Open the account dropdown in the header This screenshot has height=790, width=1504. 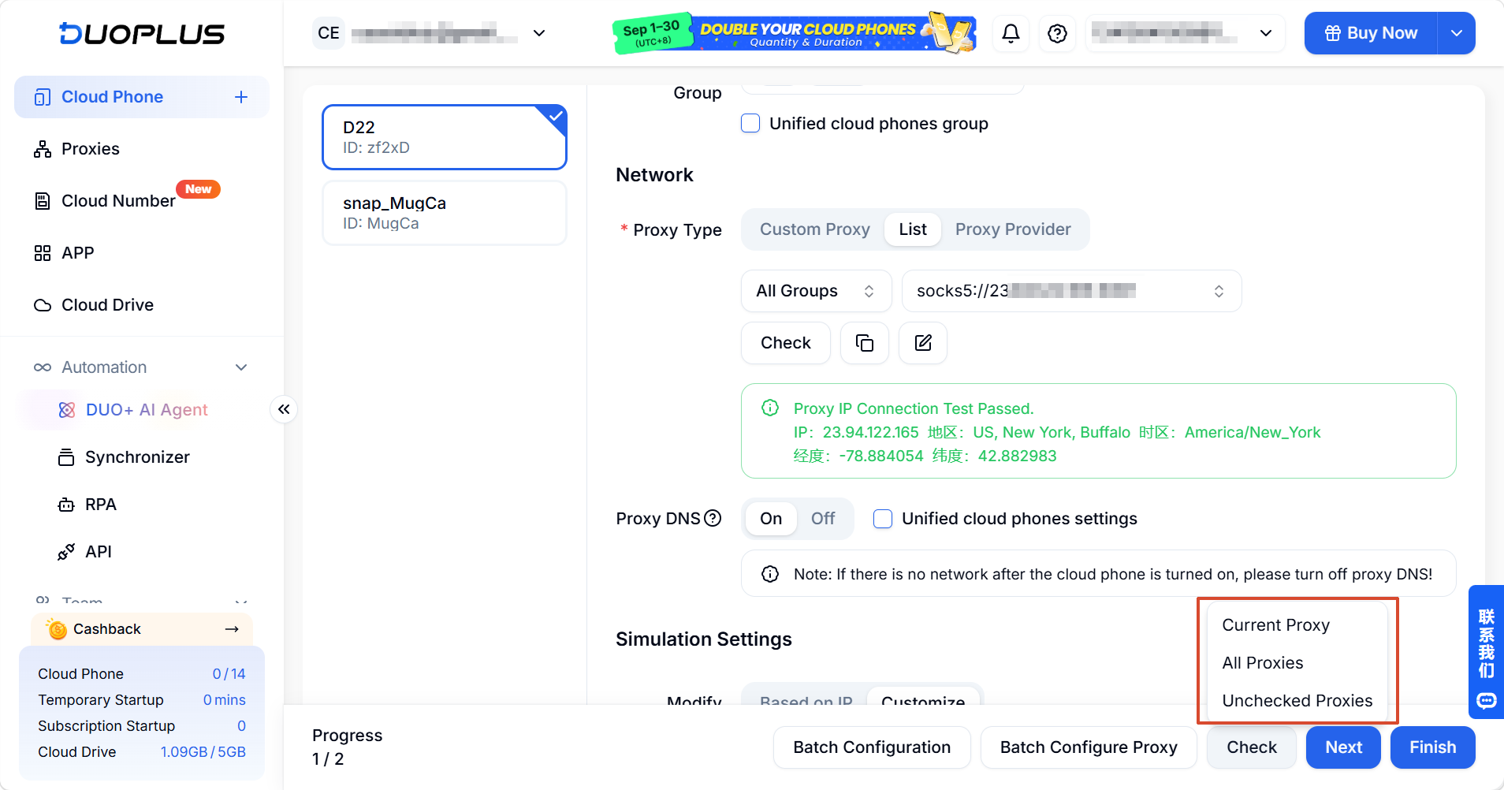click(x=1185, y=33)
